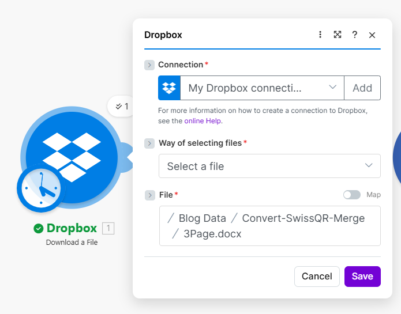Expand the Connection field options arrow
Image resolution: width=401 pixels, height=314 pixels.
pos(149,65)
